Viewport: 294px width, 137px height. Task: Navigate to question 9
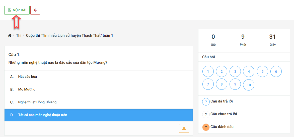pos(235,84)
